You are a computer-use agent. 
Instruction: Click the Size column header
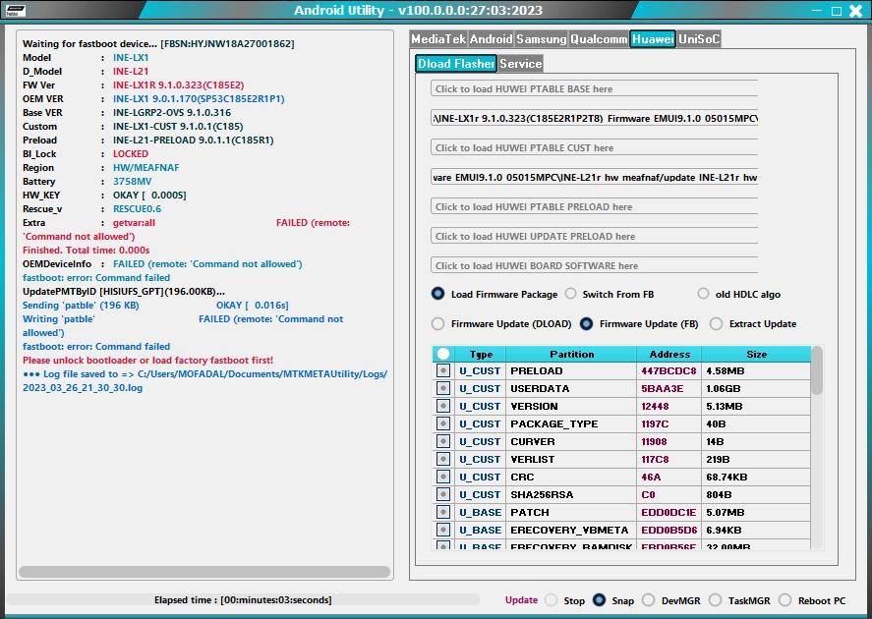click(756, 354)
